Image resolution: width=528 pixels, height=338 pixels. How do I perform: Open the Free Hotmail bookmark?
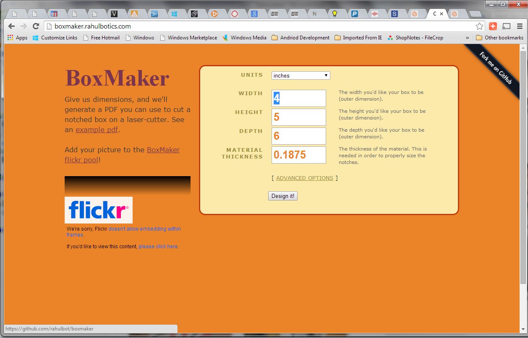[101, 38]
